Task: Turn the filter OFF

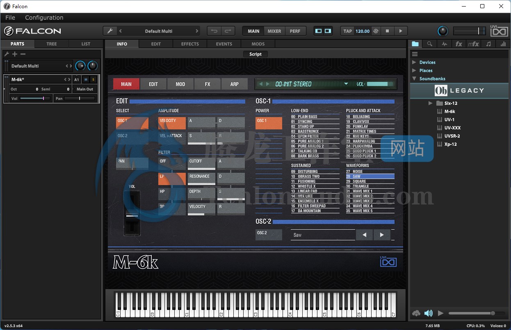Action: [172, 164]
